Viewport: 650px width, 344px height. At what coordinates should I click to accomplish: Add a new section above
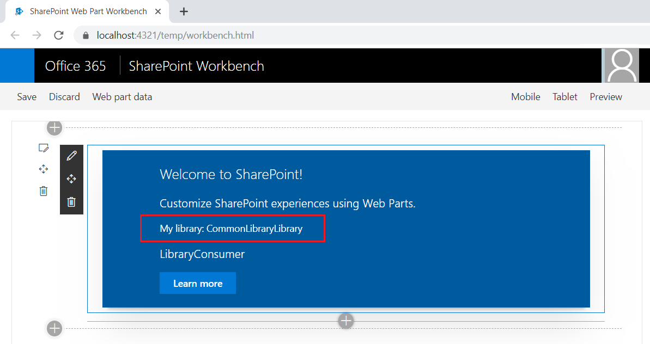(54, 128)
